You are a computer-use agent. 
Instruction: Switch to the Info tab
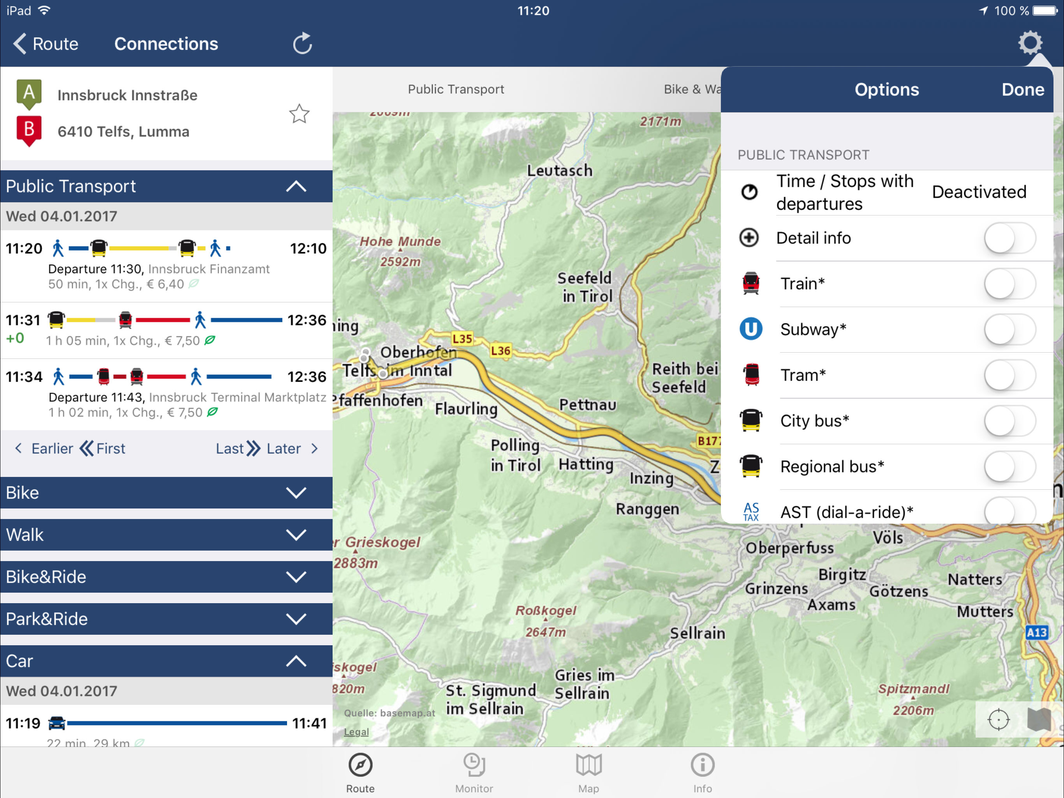(703, 773)
